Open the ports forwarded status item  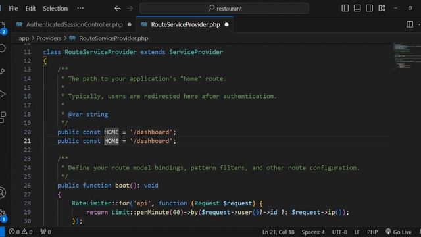[45, 232]
